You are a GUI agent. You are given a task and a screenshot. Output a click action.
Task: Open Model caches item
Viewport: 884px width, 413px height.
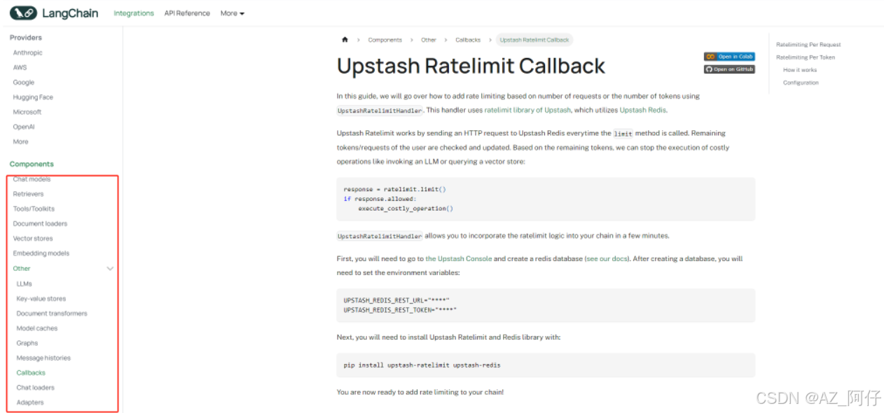click(x=37, y=328)
